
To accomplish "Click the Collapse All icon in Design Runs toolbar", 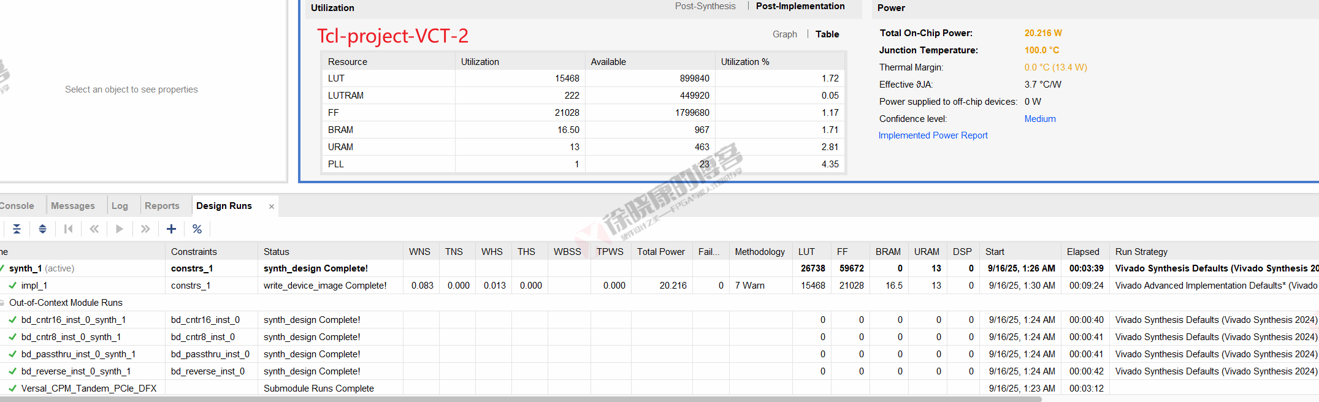I will [17, 229].
